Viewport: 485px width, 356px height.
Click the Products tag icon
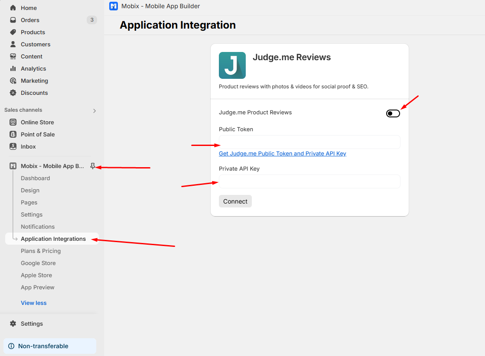click(13, 32)
